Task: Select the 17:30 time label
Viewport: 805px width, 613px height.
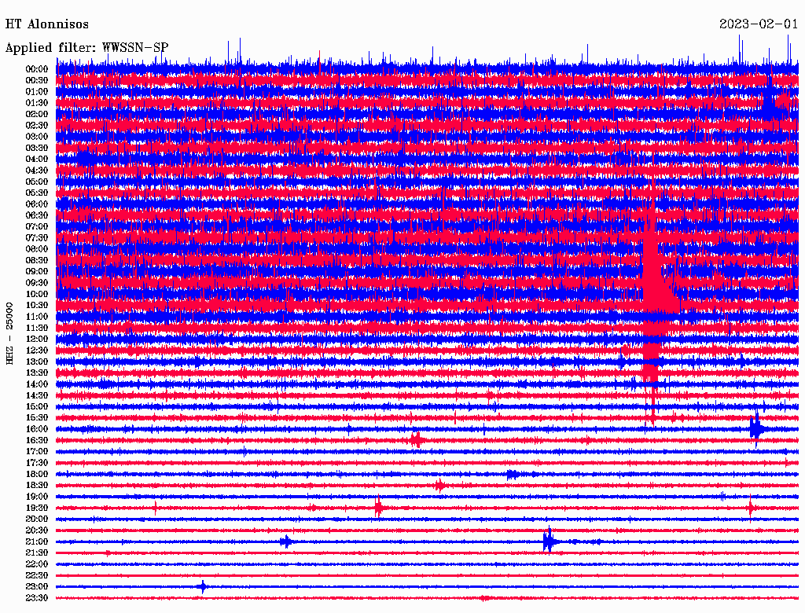Action: (x=36, y=463)
